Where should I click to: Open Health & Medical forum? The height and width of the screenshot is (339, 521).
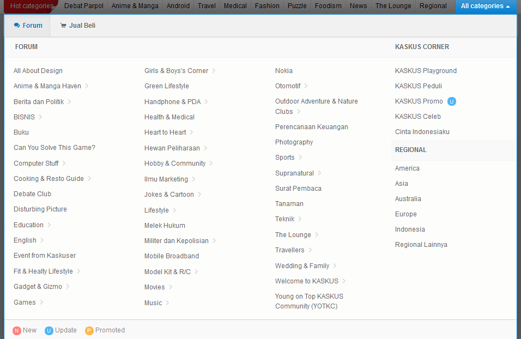(169, 117)
